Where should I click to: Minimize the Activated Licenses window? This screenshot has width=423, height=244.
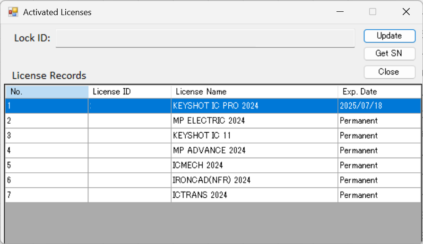pyautogui.click(x=340, y=12)
